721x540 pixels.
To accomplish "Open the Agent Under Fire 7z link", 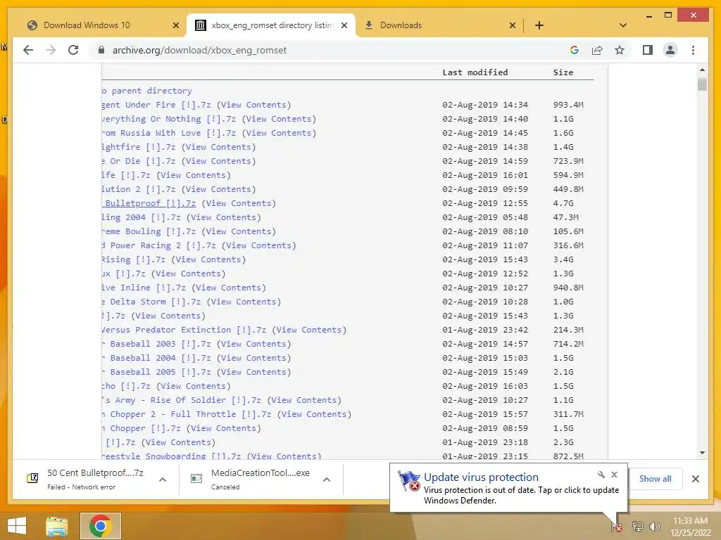I will point(157,105).
